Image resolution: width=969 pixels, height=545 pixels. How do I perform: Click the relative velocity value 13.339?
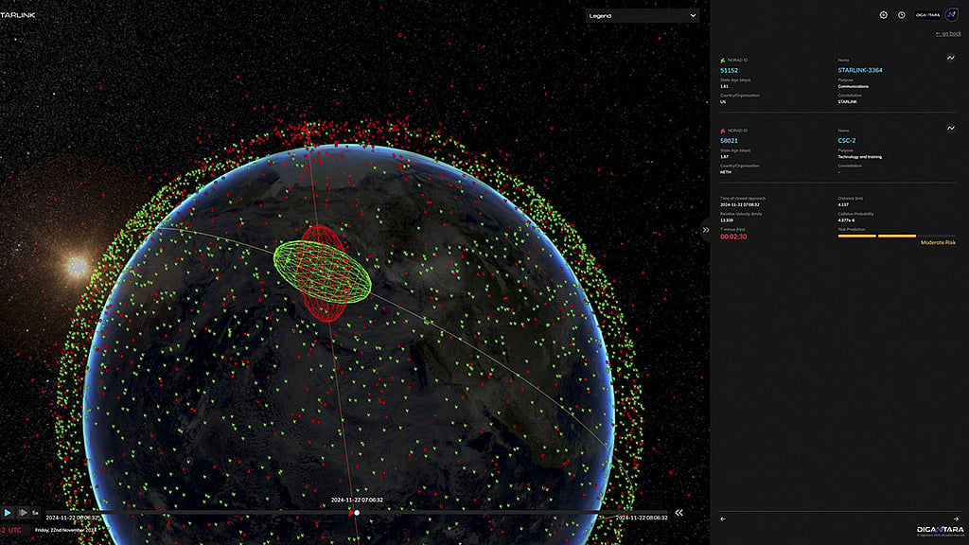click(x=726, y=220)
